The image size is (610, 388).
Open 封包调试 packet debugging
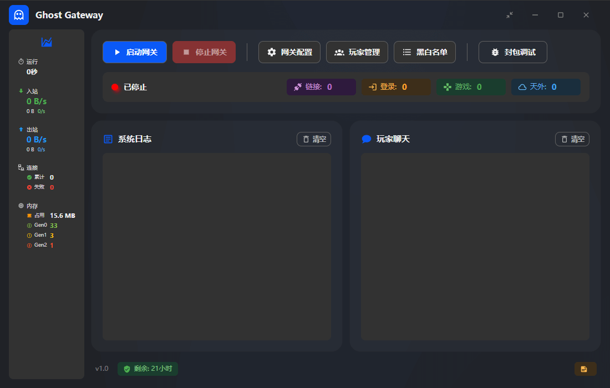(x=513, y=52)
